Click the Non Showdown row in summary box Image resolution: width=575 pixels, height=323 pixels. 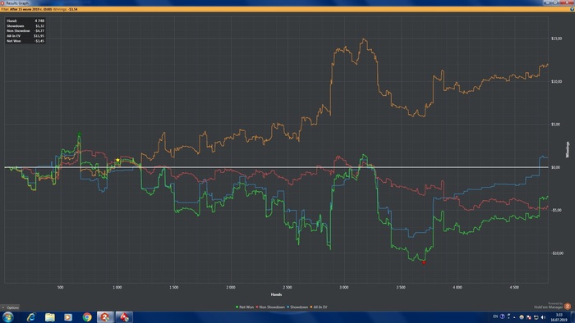click(x=25, y=30)
